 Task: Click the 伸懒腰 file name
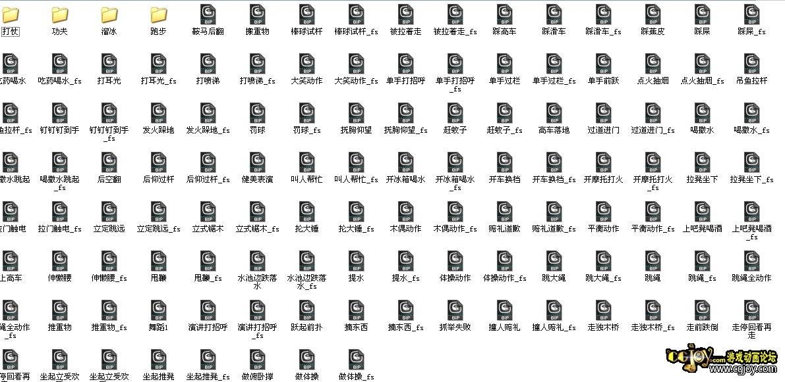[x=59, y=278]
